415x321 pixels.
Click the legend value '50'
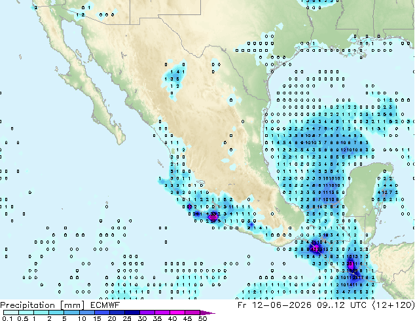[x=202, y=318]
